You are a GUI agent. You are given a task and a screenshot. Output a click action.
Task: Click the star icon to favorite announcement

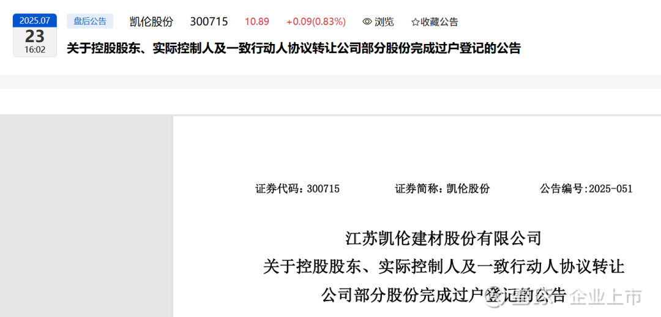415,22
